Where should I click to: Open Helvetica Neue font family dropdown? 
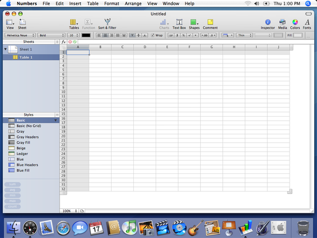[20, 35]
